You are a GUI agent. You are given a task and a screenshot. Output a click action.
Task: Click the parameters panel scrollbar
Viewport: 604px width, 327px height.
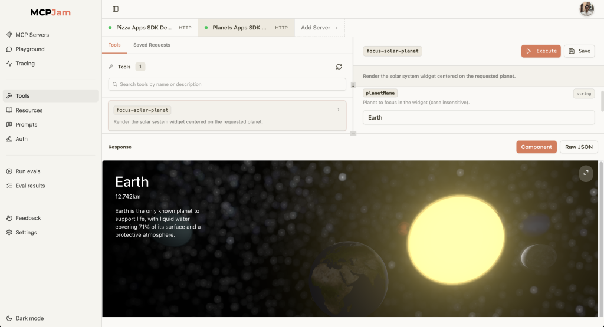602,101
